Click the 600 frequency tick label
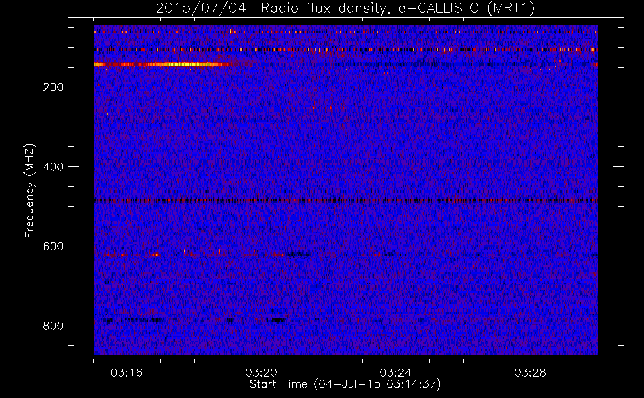Viewport: 644px width, 398px height. tap(53, 246)
